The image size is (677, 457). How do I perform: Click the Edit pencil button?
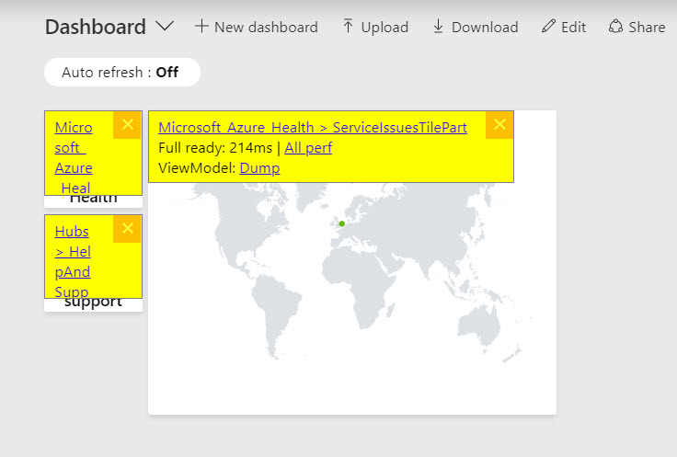564,28
